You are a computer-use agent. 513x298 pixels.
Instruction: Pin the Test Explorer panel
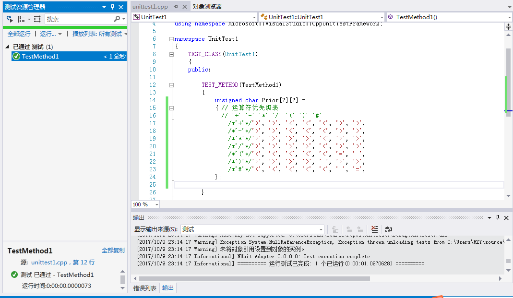coord(113,7)
